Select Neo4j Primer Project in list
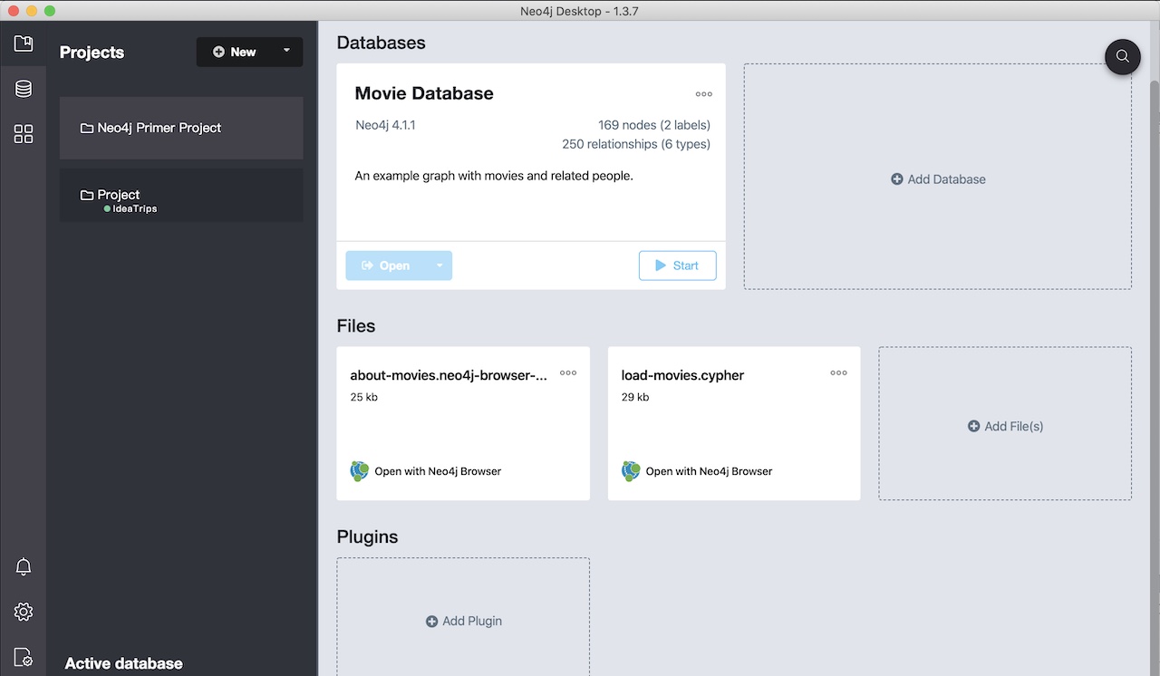This screenshot has width=1160, height=676. 181,128
